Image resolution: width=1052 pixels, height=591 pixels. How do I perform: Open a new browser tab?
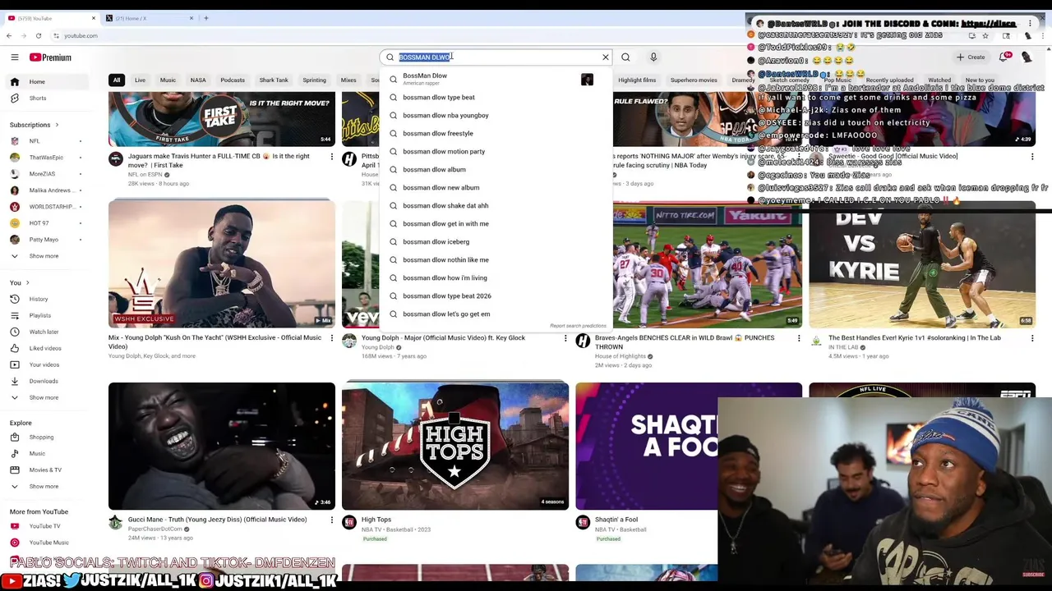click(205, 18)
